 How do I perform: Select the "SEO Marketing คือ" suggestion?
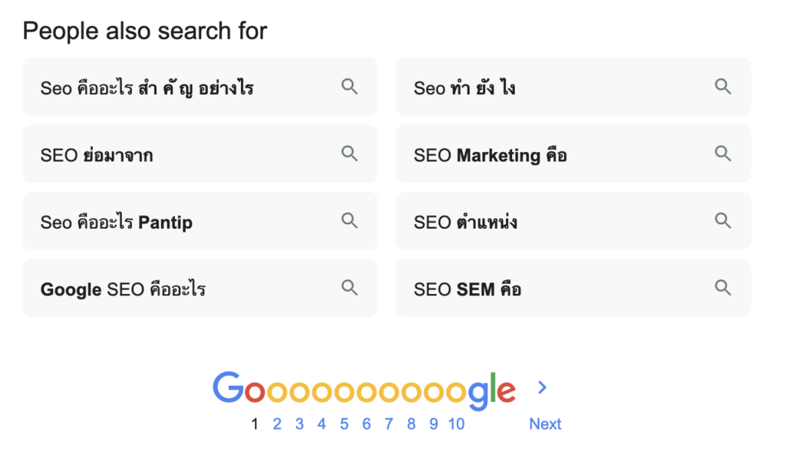click(490, 155)
